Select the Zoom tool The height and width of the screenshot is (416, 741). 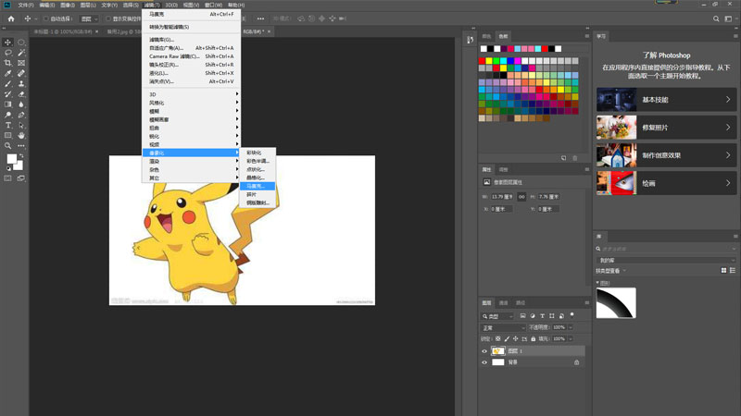[8, 146]
